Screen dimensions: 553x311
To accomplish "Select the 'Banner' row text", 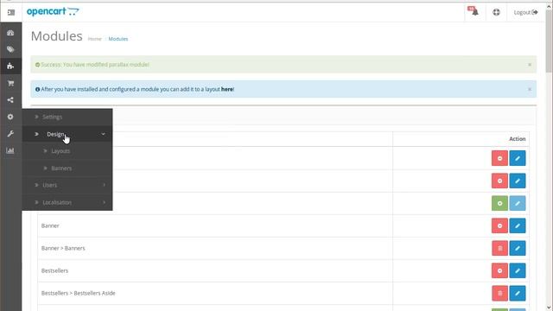I will (50, 225).
